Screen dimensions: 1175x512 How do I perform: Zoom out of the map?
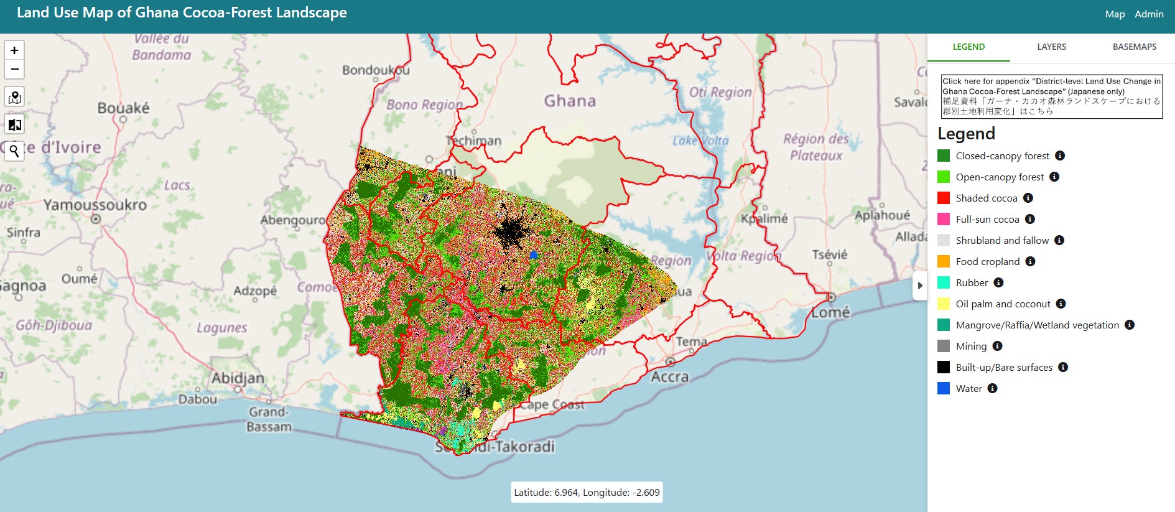point(14,69)
